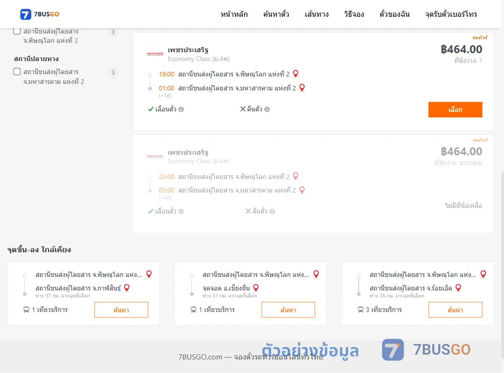504x373 pixels.
Task: Click the ไม่มีที่นั่งเหลือ sold-out label
Action: (463, 206)
